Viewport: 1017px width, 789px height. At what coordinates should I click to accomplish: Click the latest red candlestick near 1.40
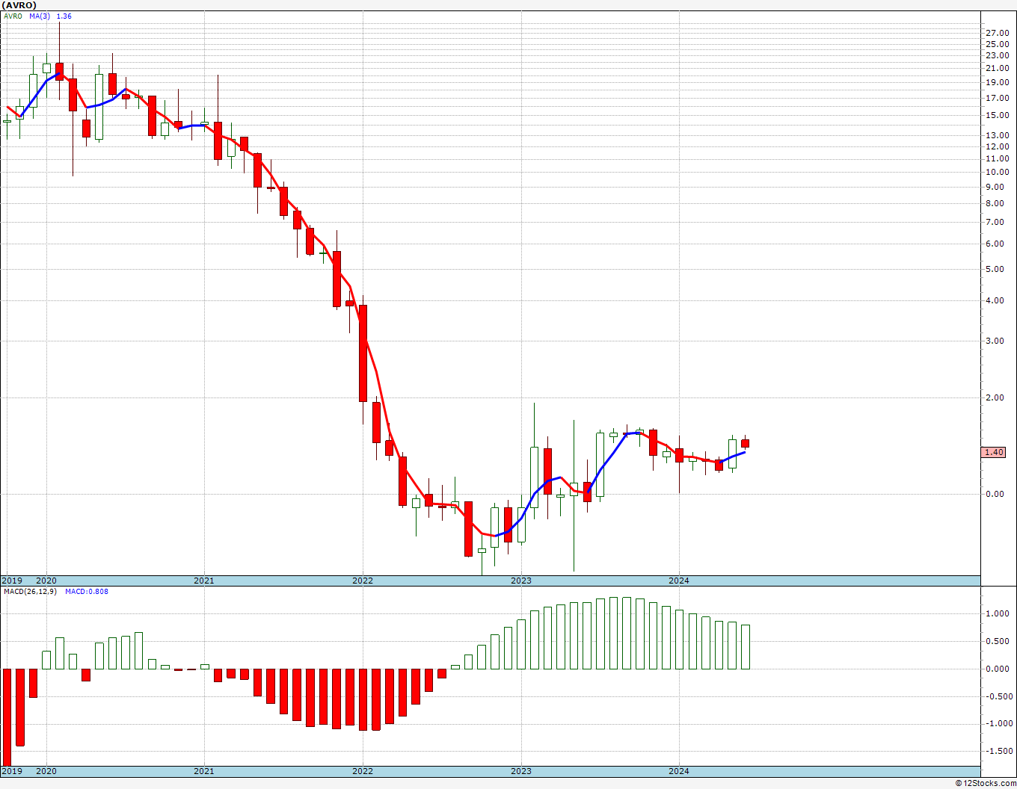click(x=745, y=443)
